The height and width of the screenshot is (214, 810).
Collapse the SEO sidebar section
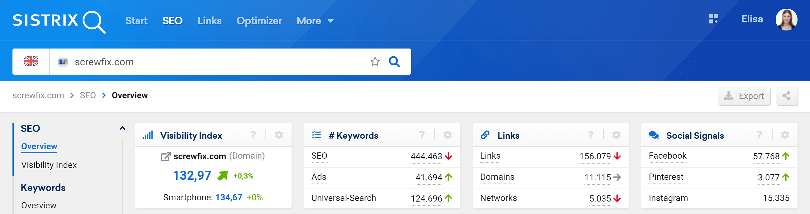(123, 128)
